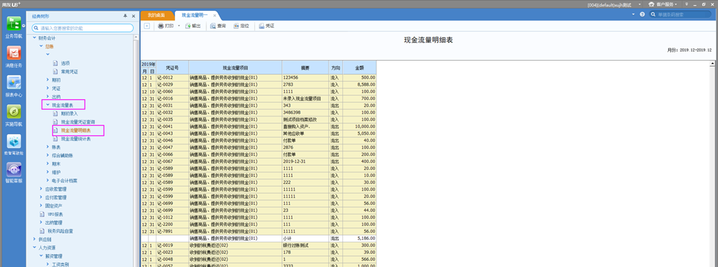
Task: Expand the 供应链 tree node
Action: pos(35,239)
